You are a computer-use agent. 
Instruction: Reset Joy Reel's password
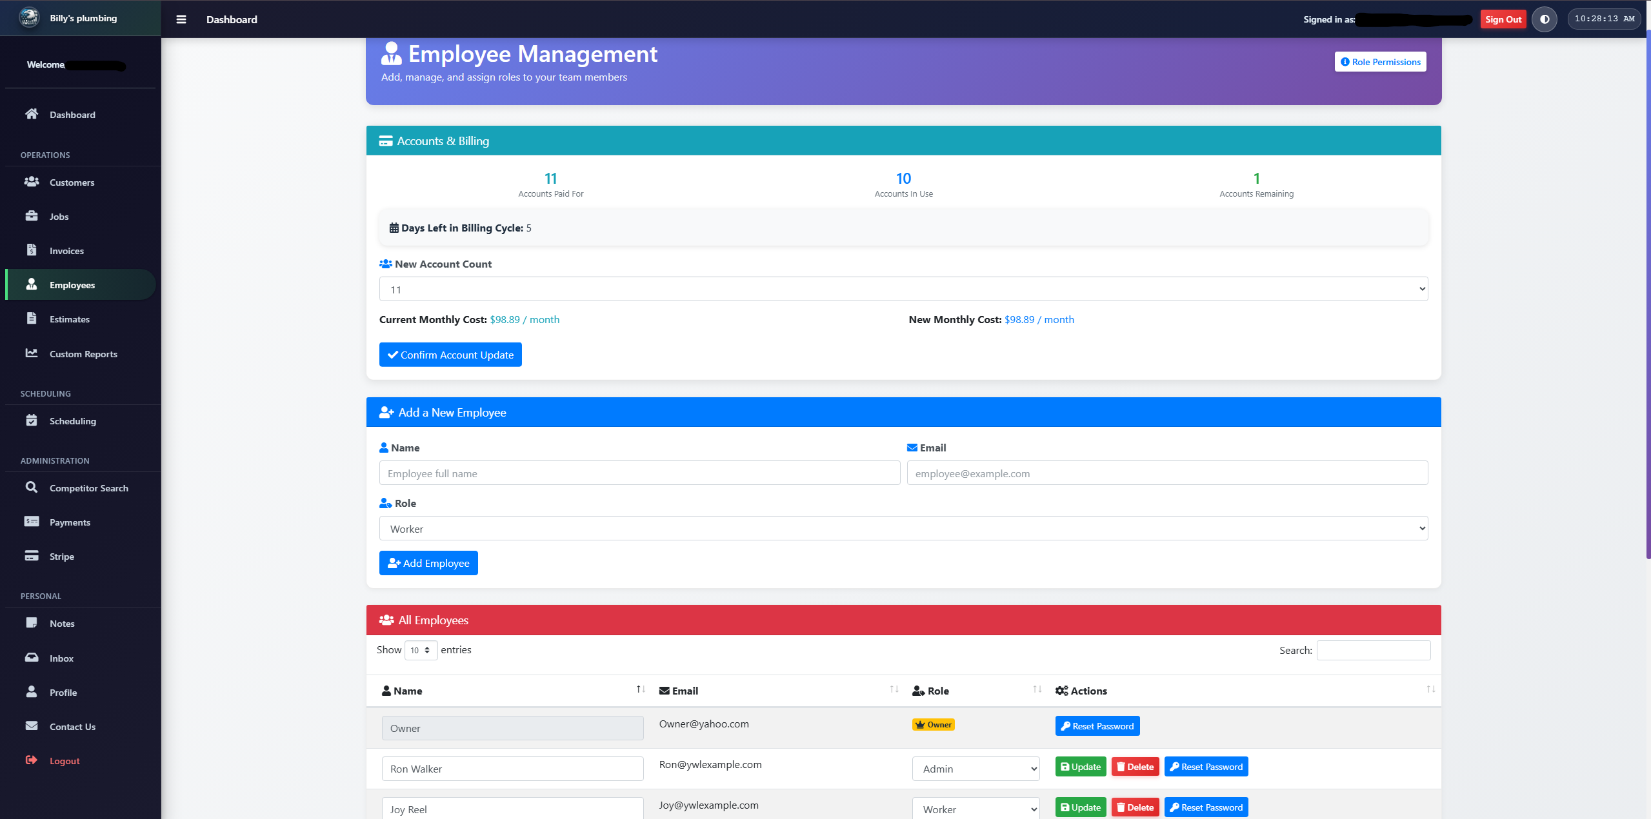pos(1206,807)
